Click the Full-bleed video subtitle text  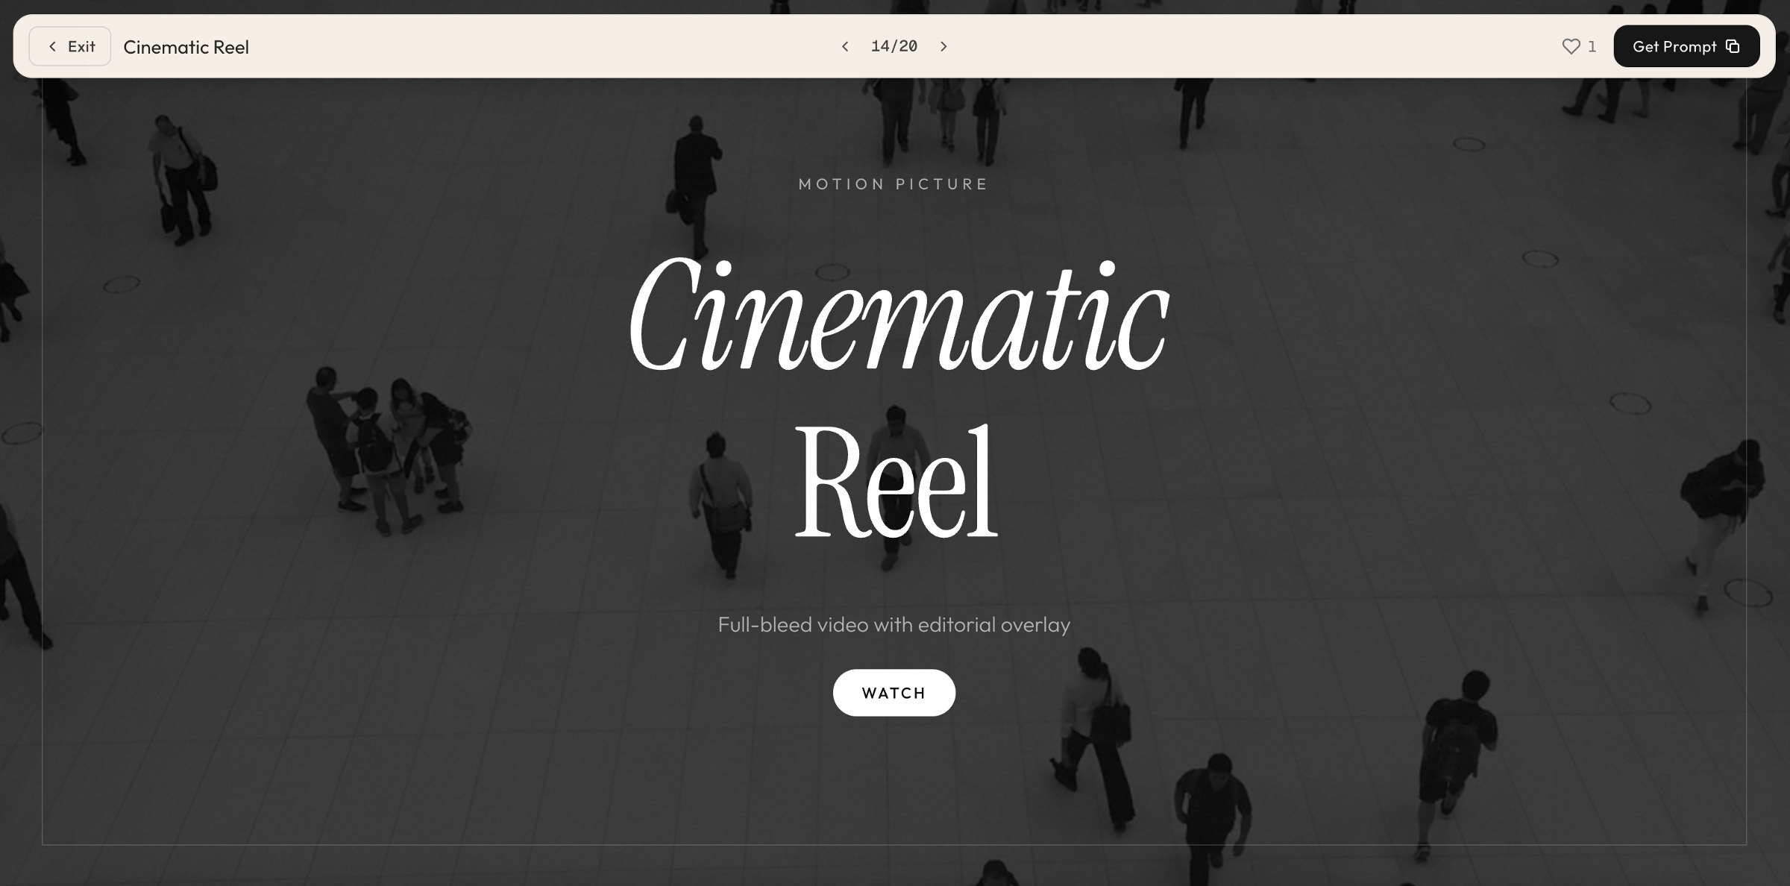tap(894, 624)
